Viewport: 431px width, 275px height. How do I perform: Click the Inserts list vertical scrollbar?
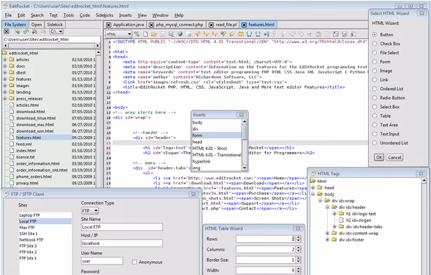tap(244, 145)
